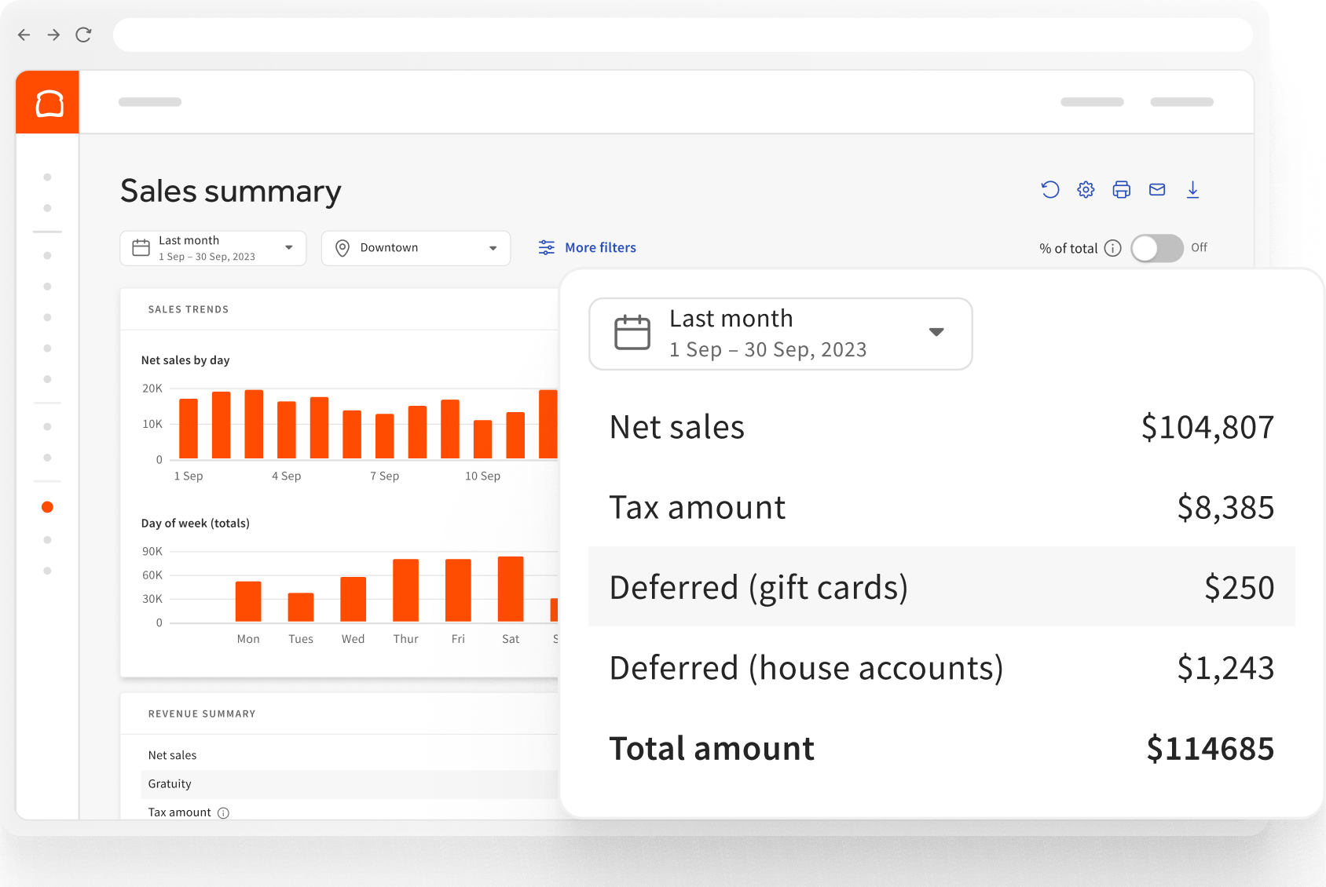Click the info icon next to Tax amount
1326x887 pixels.
pyautogui.click(x=223, y=813)
